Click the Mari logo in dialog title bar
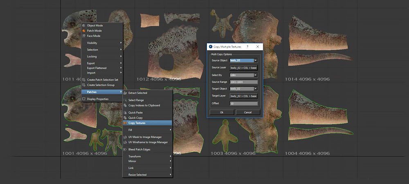The width and height of the screenshot is (409, 184). click(x=211, y=47)
